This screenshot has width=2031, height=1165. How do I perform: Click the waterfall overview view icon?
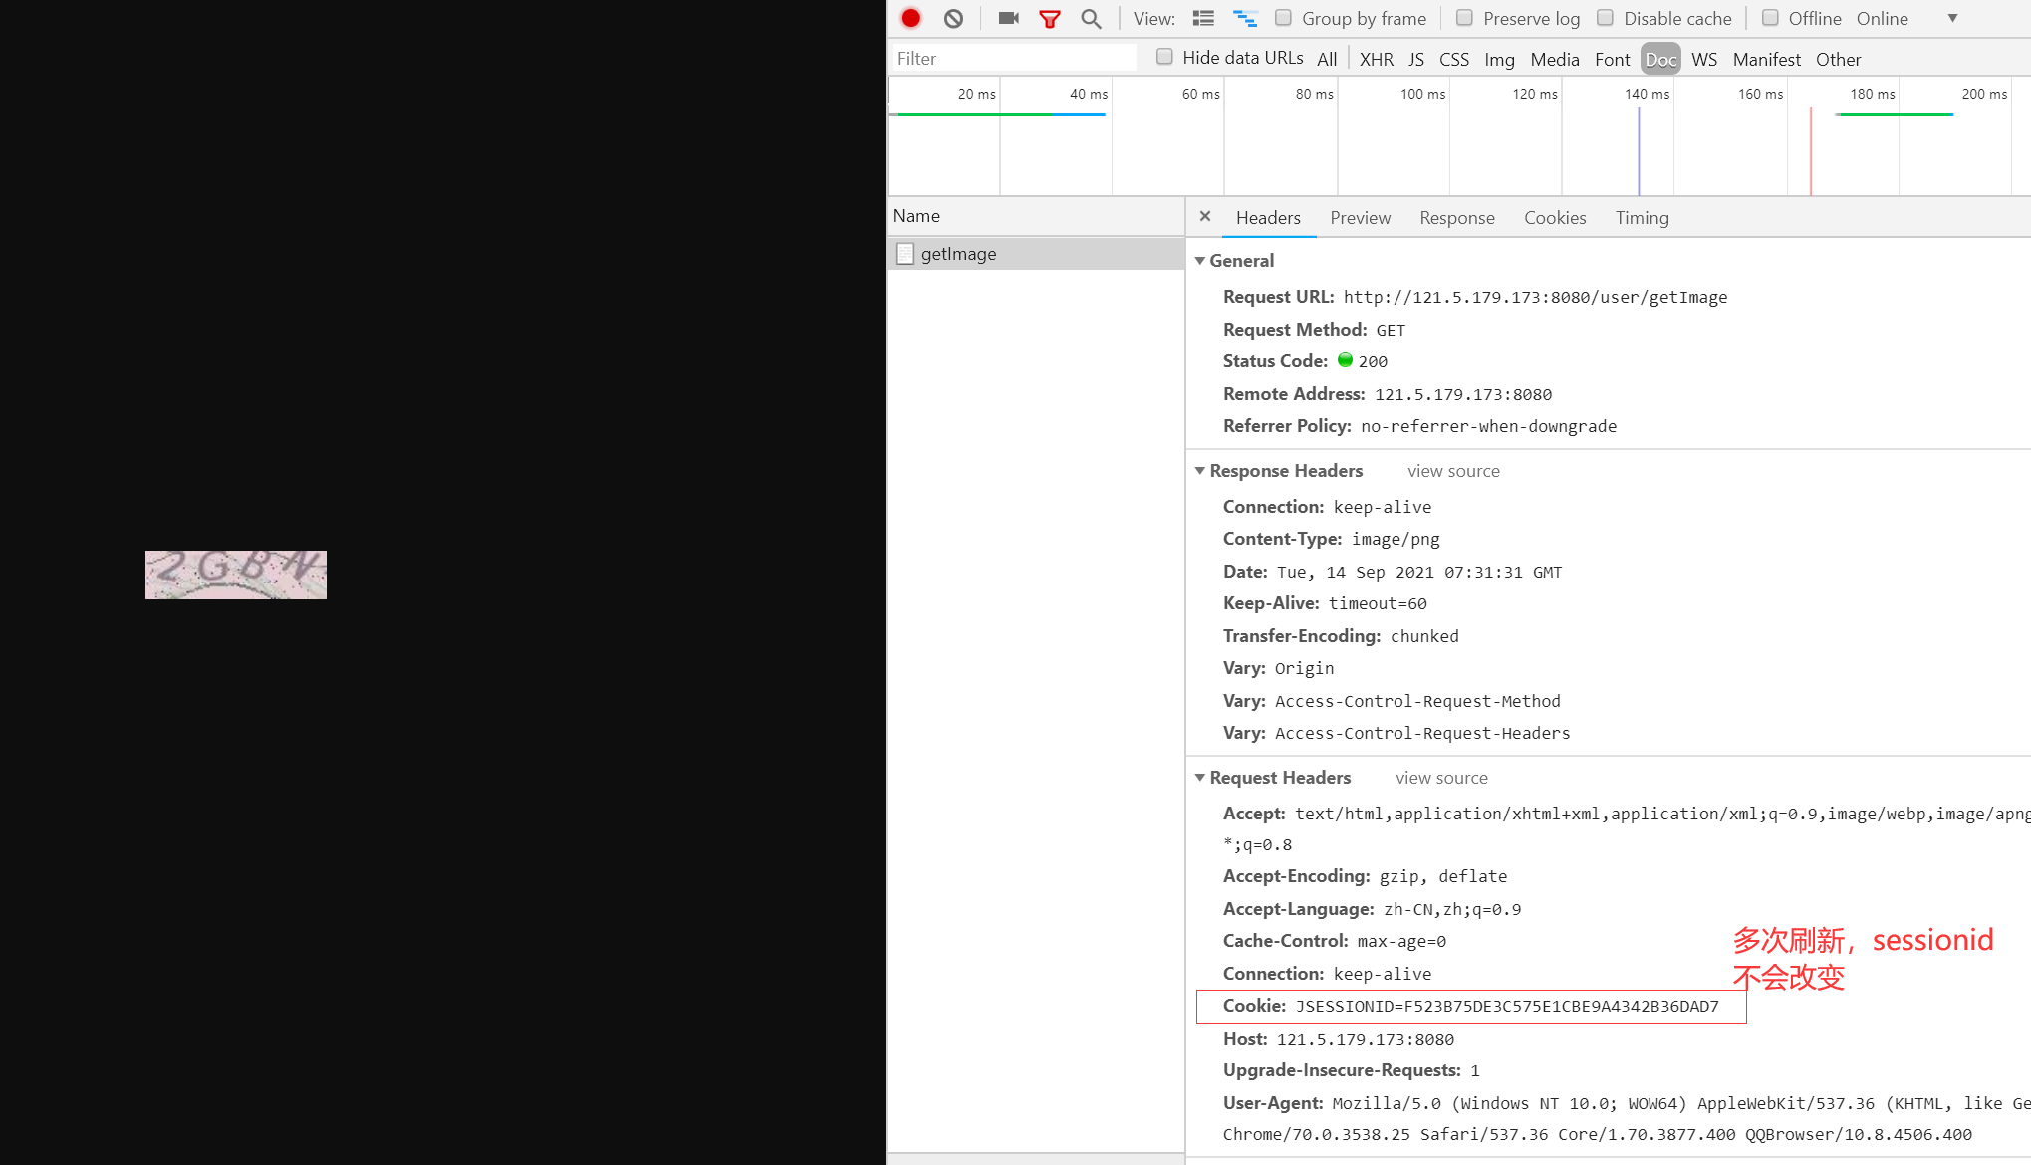[x=1245, y=18]
